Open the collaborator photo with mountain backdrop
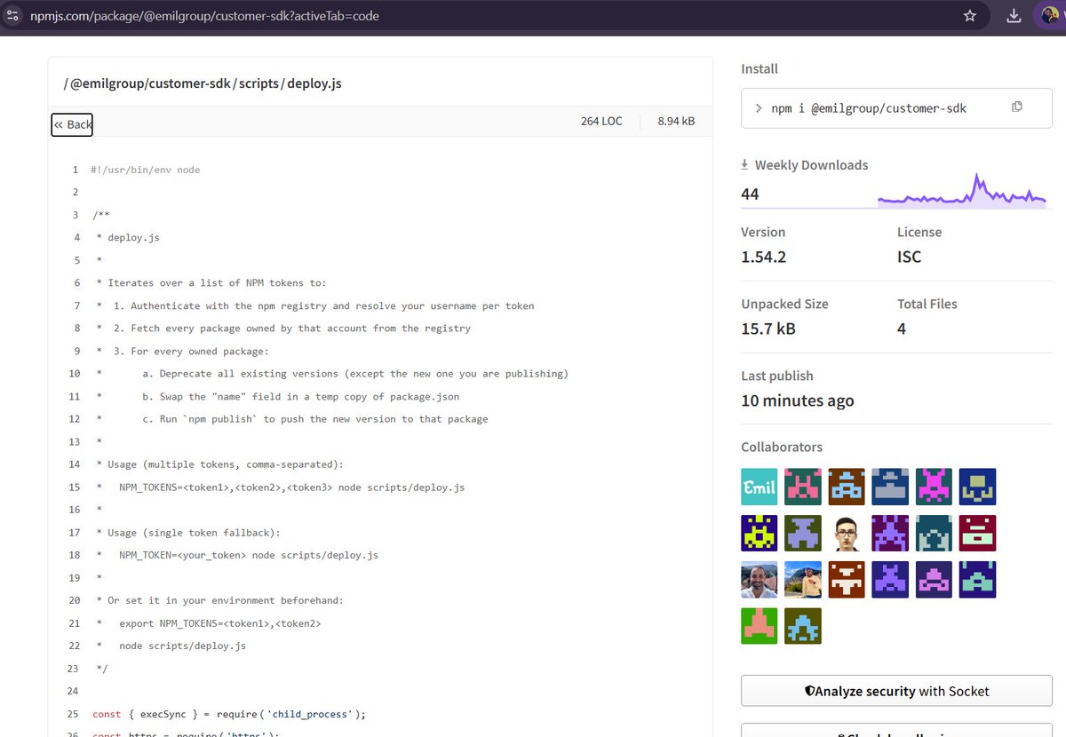This screenshot has height=737, width=1066. coord(803,579)
